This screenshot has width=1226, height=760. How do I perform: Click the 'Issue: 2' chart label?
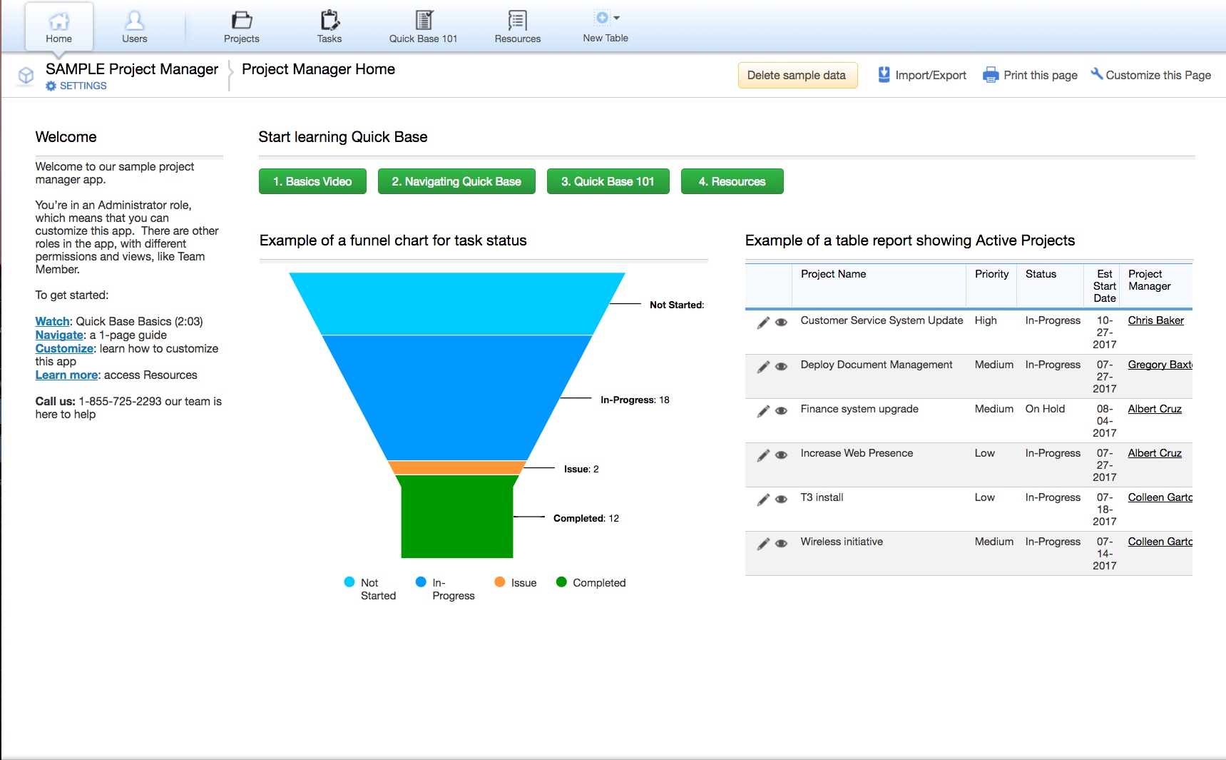pyautogui.click(x=581, y=469)
